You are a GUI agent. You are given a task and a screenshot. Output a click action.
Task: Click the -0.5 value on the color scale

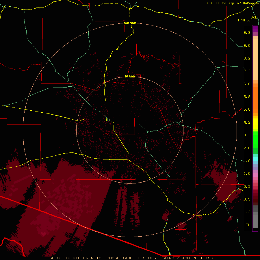246,199
